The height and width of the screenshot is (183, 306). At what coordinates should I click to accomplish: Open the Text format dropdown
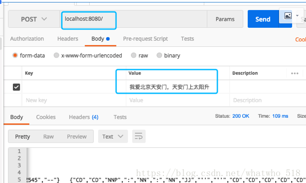coord(113,136)
